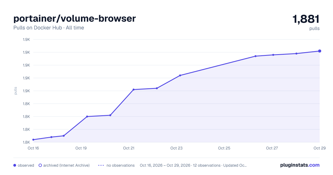Image resolution: width=333 pixels, height=175 pixels.
Task: Click the pluginstats.com link
Action: (x=300, y=165)
